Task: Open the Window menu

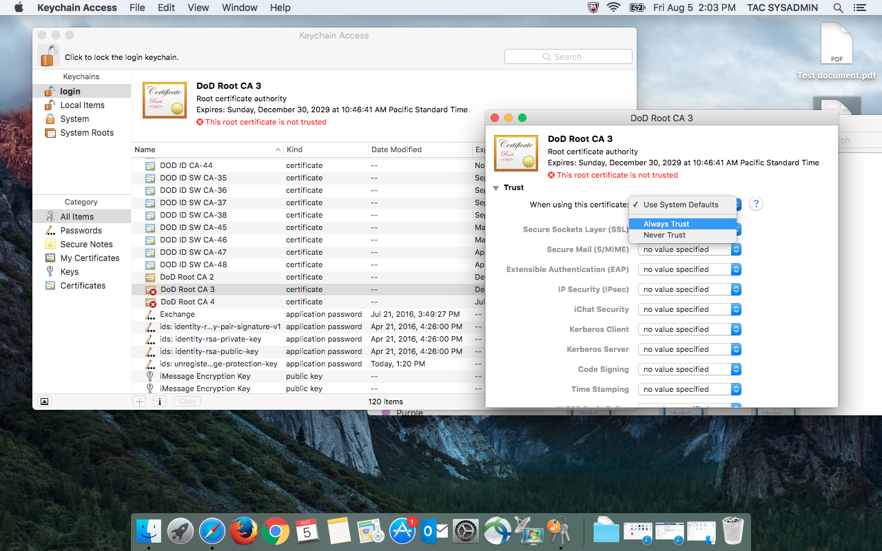Action: 240,8
